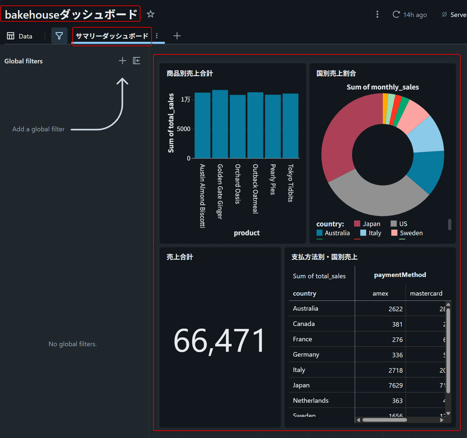Open page options menu next to tab

click(157, 36)
